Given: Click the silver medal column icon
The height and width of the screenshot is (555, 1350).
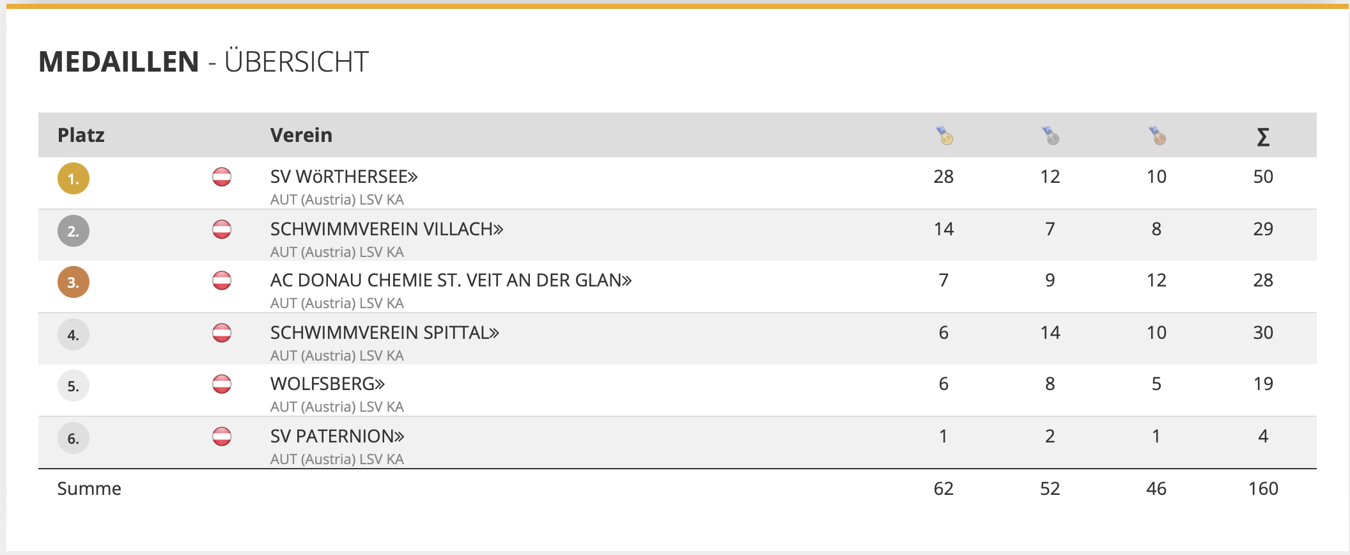Looking at the screenshot, I should (x=1050, y=136).
